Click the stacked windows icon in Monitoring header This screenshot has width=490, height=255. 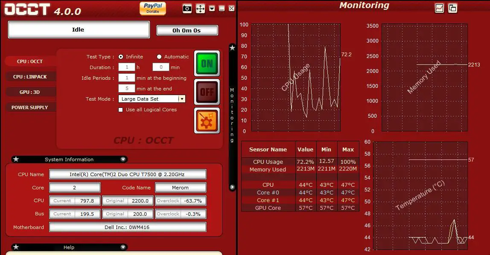tap(452, 8)
